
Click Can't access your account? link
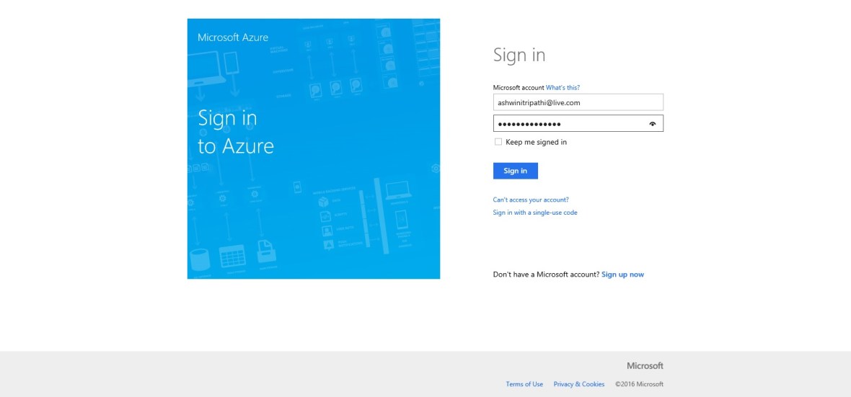531,200
